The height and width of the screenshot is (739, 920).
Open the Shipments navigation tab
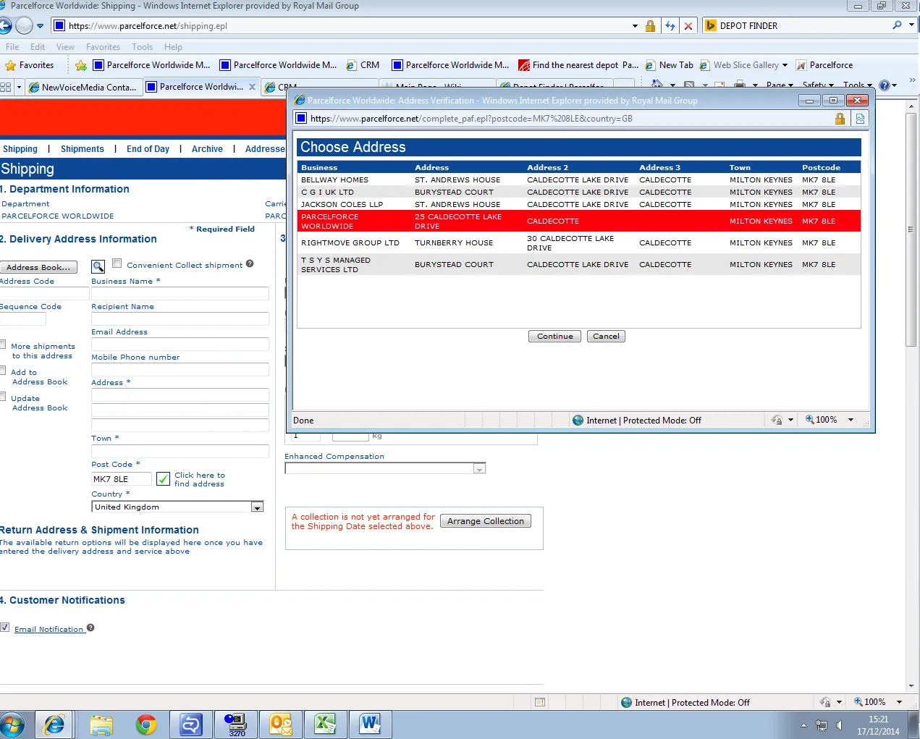pos(83,149)
